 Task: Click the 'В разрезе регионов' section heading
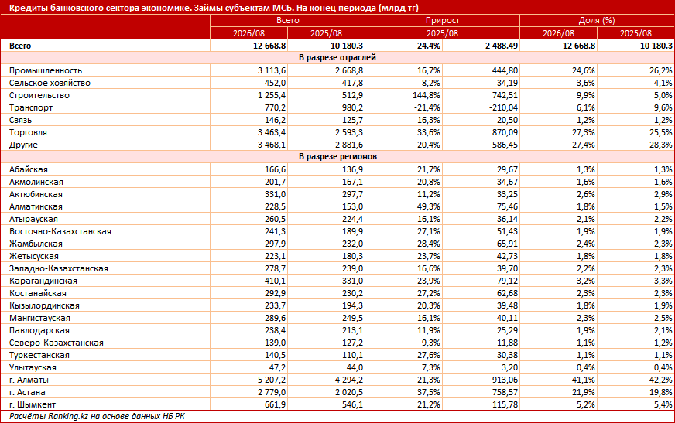(337, 156)
